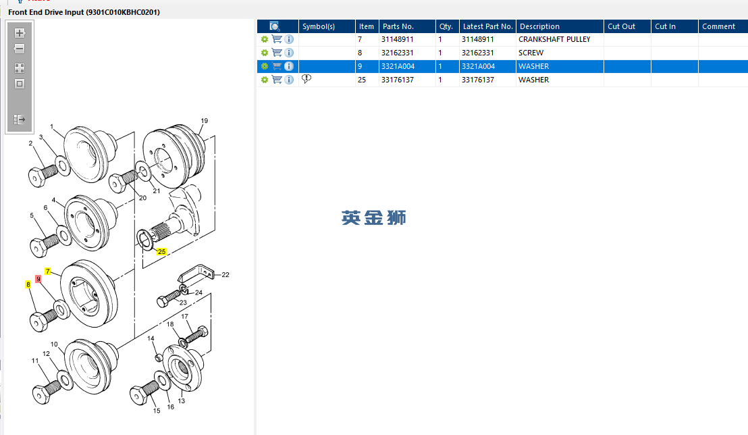Image resolution: width=748 pixels, height=435 pixels.
Task: Click info icon on highlighted item 9 row
Action: [x=289, y=66]
